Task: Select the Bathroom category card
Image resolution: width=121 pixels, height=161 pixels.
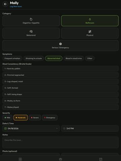Action: [90, 21]
